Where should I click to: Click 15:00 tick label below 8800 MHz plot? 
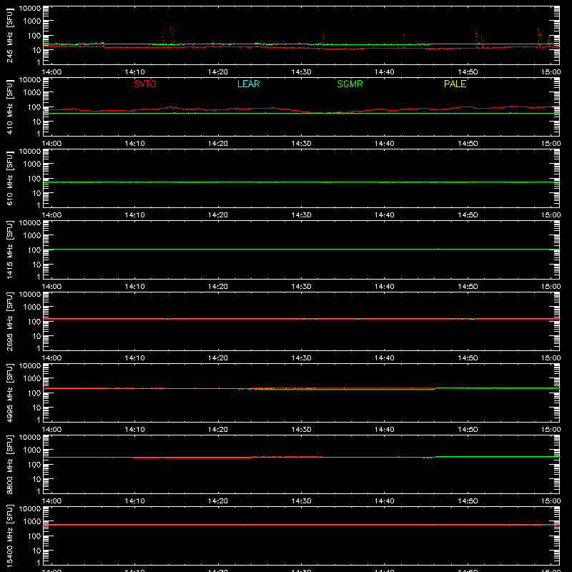pos(551,501)
